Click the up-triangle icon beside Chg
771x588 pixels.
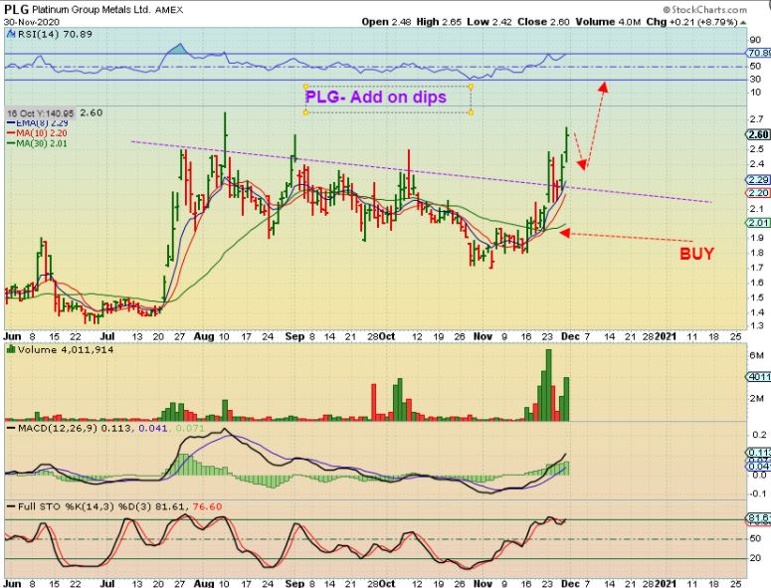(x=743, y=23)
